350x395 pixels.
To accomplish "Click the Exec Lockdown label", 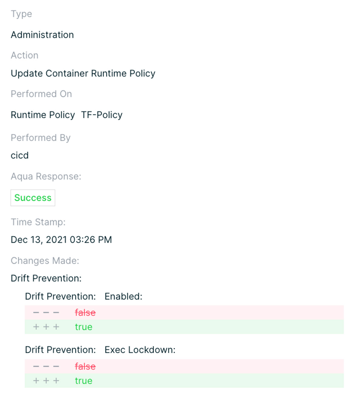I will [140, 350].
